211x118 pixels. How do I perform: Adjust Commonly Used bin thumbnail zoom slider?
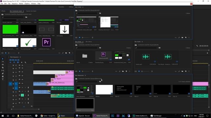[x=14, y=53]
